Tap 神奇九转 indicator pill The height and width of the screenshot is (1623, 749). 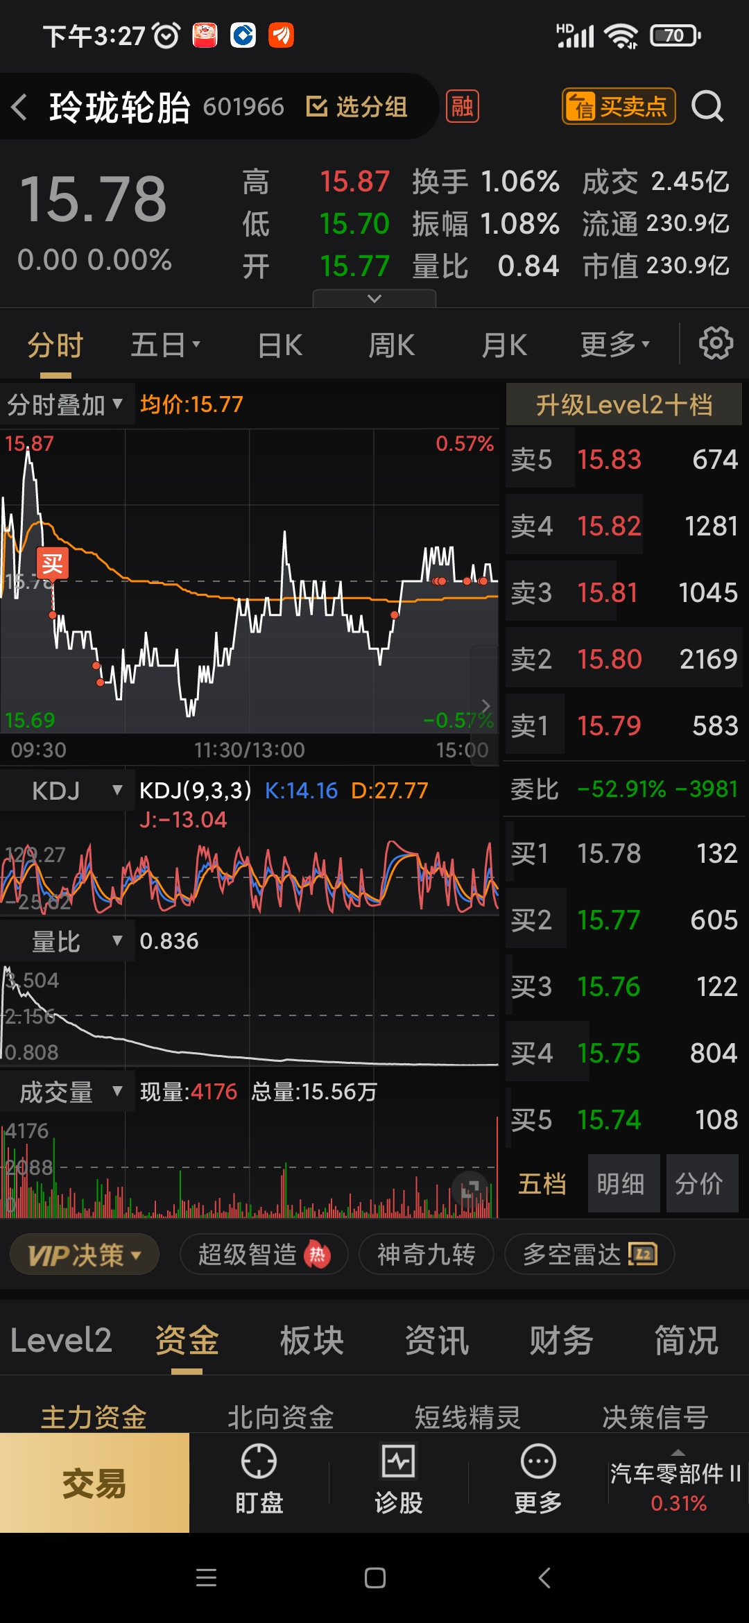[x=426, y=1254]
